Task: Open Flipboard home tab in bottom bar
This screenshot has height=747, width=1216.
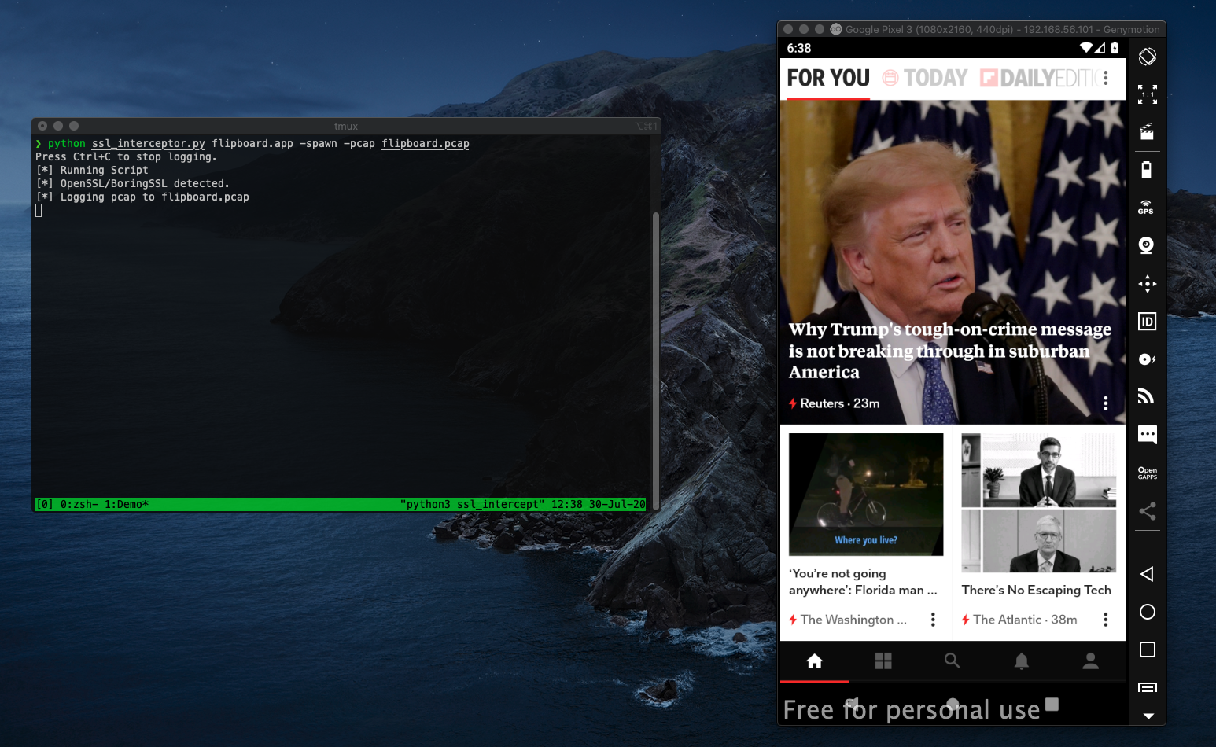Action: pyautogui.click(x=814, y=661)
